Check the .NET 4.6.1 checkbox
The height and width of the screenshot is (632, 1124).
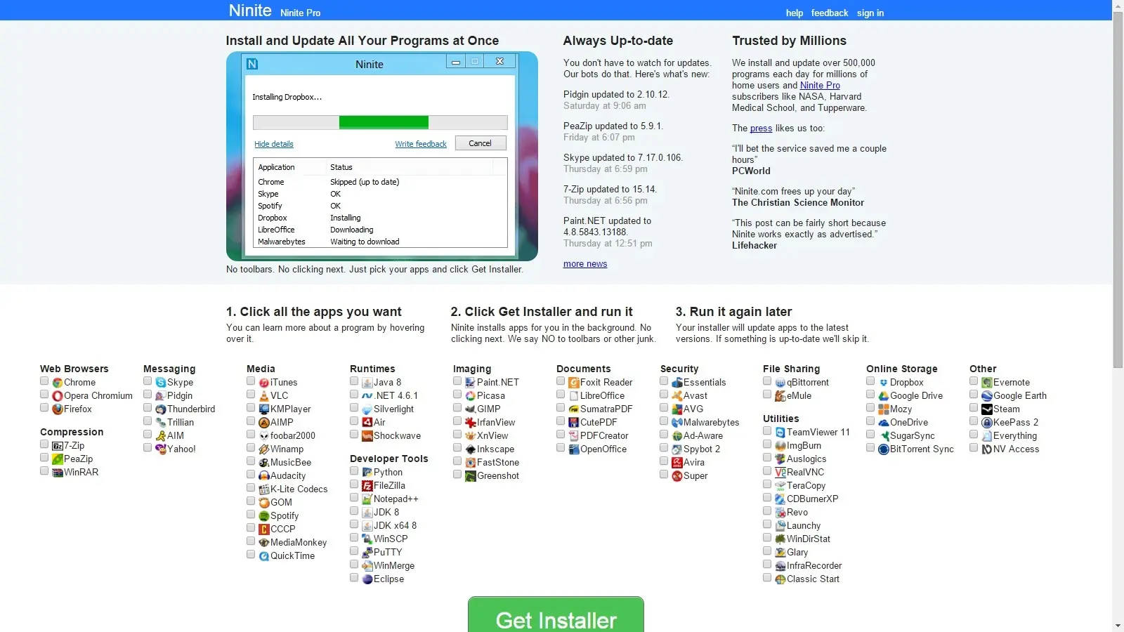pos(354,395)
